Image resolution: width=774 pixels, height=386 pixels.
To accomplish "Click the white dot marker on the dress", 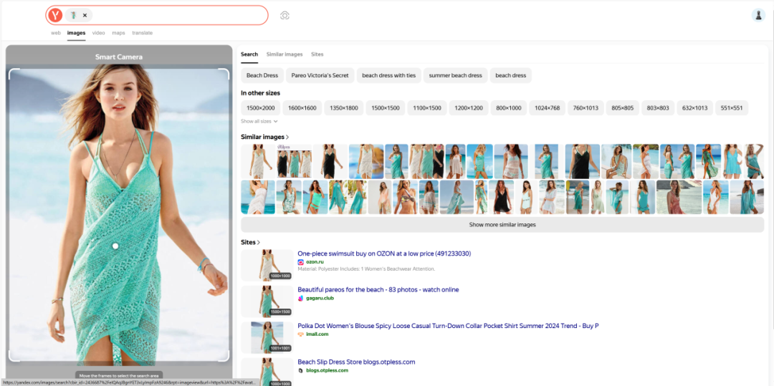I will [115, 246].
